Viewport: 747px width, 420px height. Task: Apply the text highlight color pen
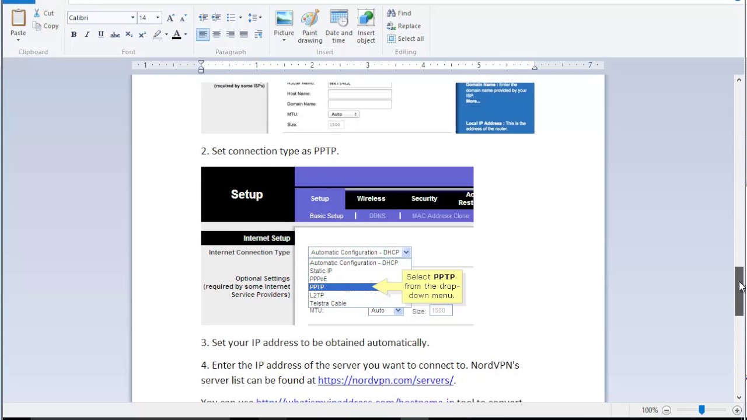[x=157, y=34]
